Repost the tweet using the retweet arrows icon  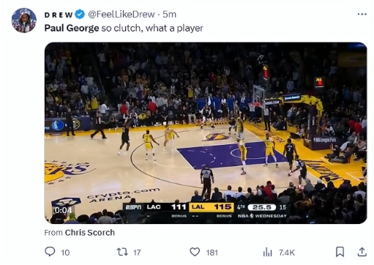point(122,252)
